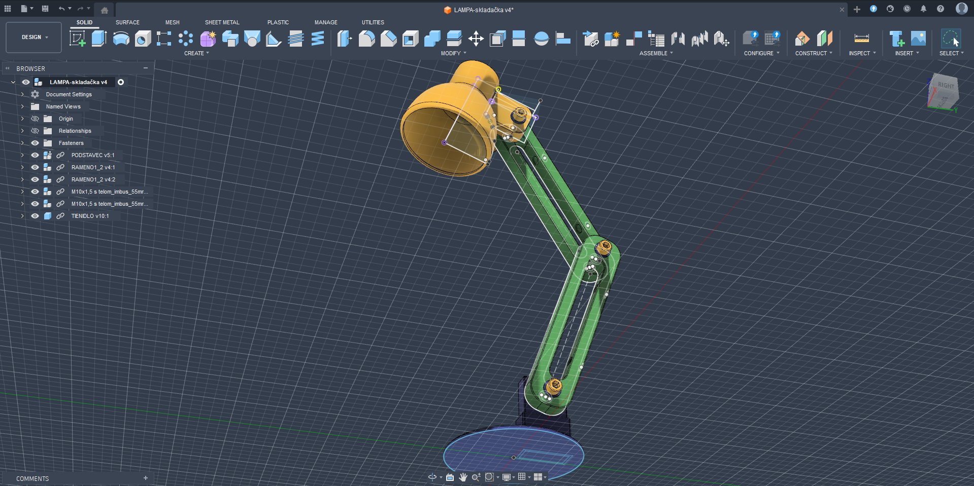974x486 pixels.
Task: Expand the Named Views folder
Action: coord(22,106)
